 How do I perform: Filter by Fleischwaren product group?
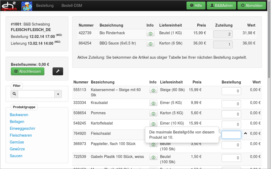click(21, 135)
